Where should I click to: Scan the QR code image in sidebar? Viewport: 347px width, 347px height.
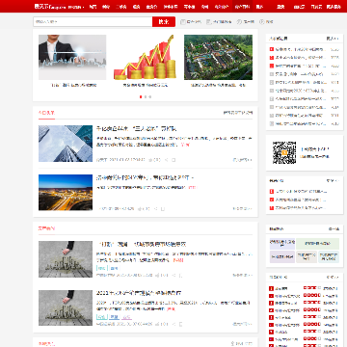(x=284, y=152)
